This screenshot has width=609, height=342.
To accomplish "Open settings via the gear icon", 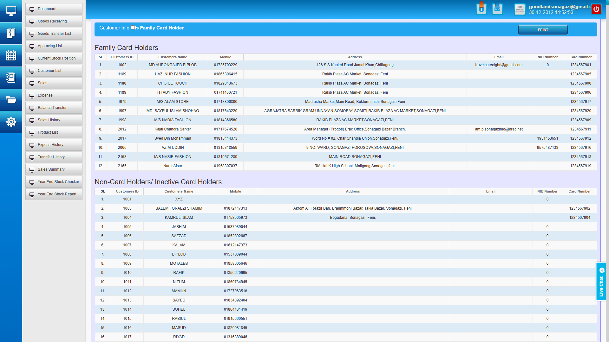I will click(11, 122).
